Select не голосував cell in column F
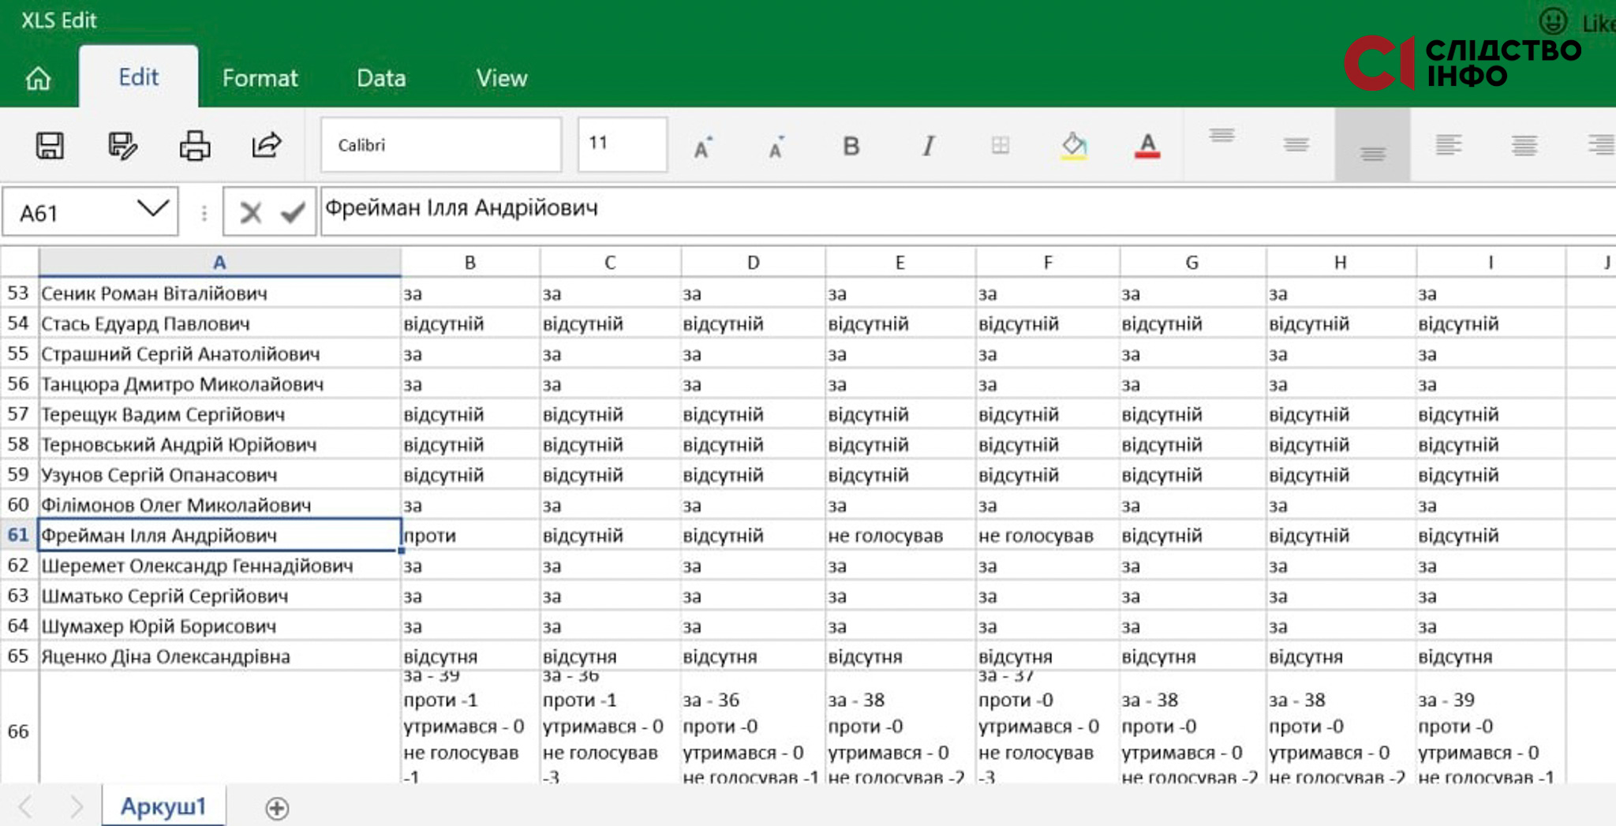 point(1048,535)
